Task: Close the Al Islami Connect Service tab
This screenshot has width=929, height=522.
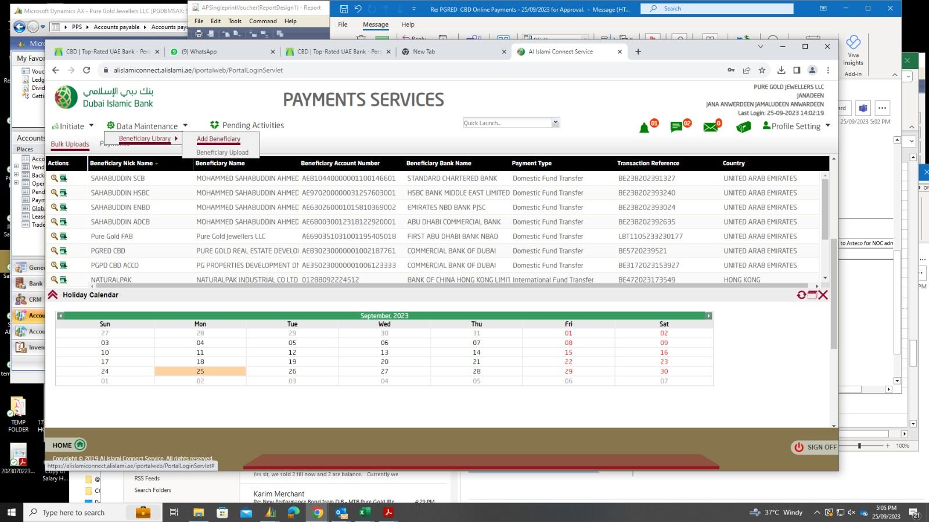Action: pyautogui.click(x=620, y=52)
